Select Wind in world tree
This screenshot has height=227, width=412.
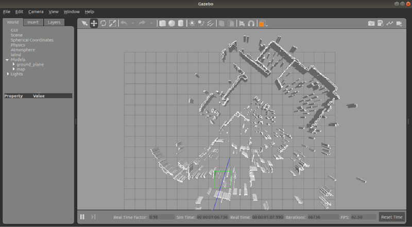click(x=16, y=55)
